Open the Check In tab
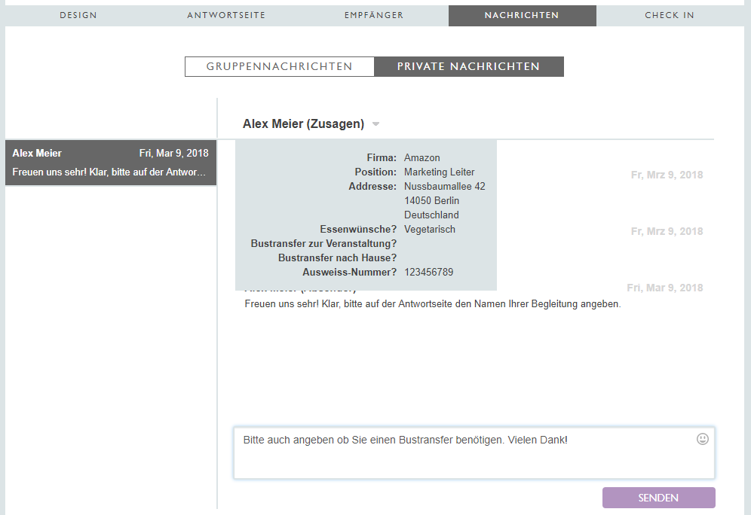Screen dimensions: 751x515 click(670, 16)
